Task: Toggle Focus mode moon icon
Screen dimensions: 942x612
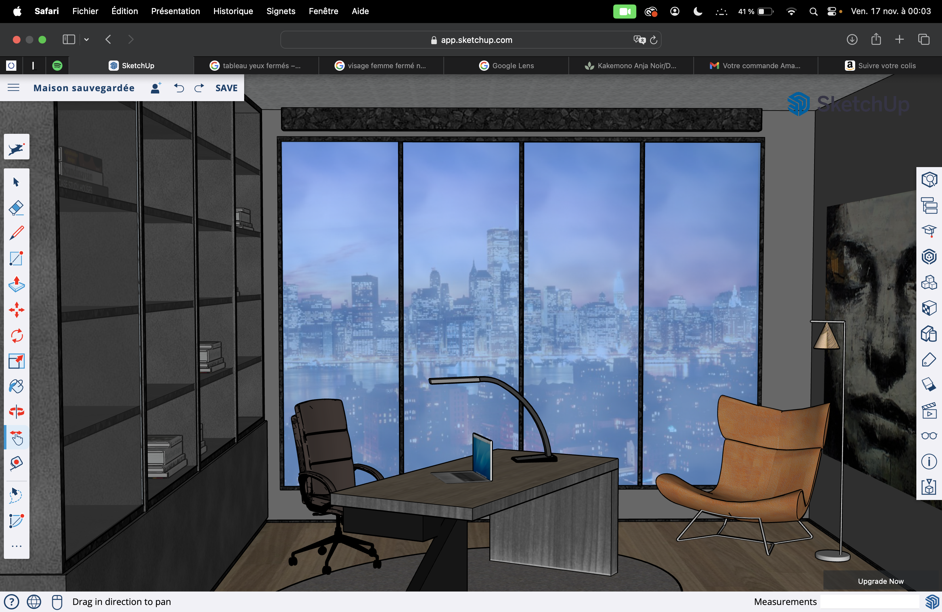Action: tap(698, 12)
